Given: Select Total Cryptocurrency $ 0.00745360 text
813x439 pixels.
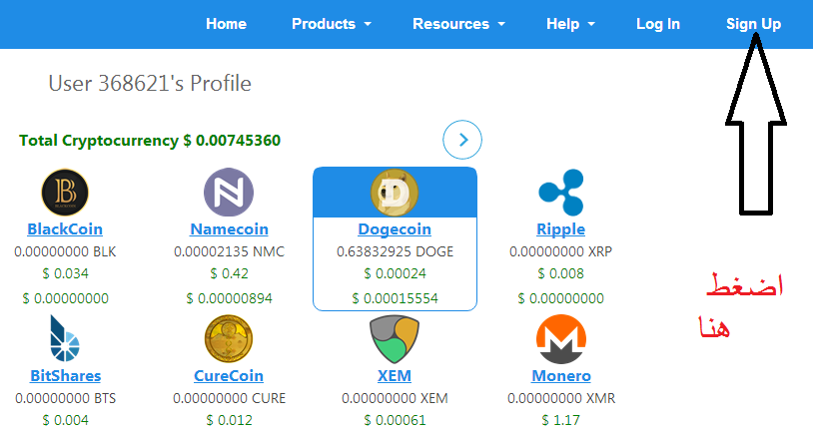Looking at the screenshot, I should click(x=150, y=141).
